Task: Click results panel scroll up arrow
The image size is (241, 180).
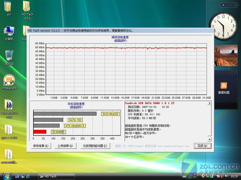Action: click(209, 103)
